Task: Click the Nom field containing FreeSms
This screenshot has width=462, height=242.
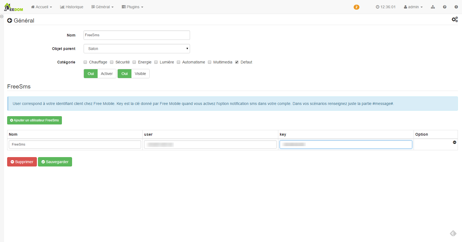Action: 137,35
